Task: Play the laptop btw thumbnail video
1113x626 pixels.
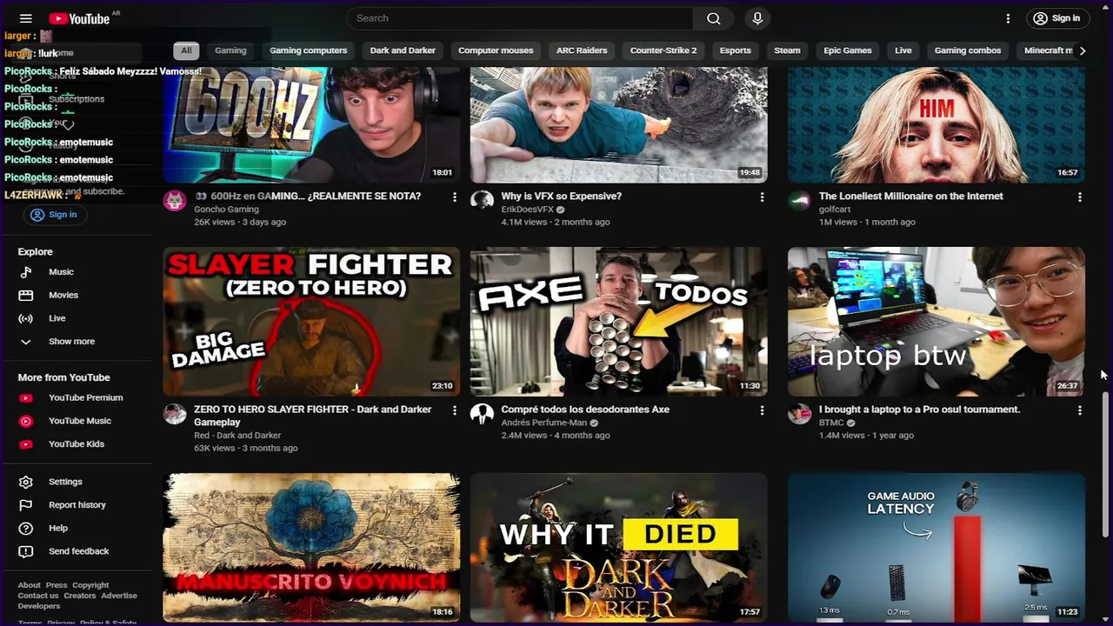Action: tap(936, 322)
